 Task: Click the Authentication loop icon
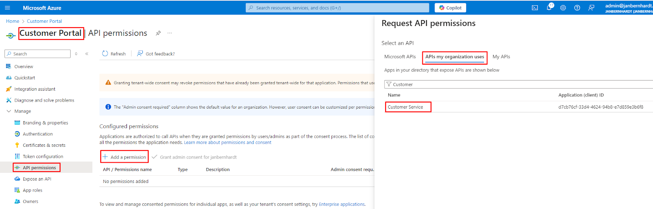pyautogui.click(x=17, y=134)
